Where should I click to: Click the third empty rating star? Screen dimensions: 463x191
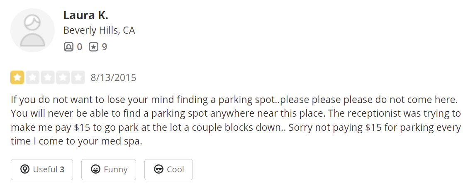point(48,78)
